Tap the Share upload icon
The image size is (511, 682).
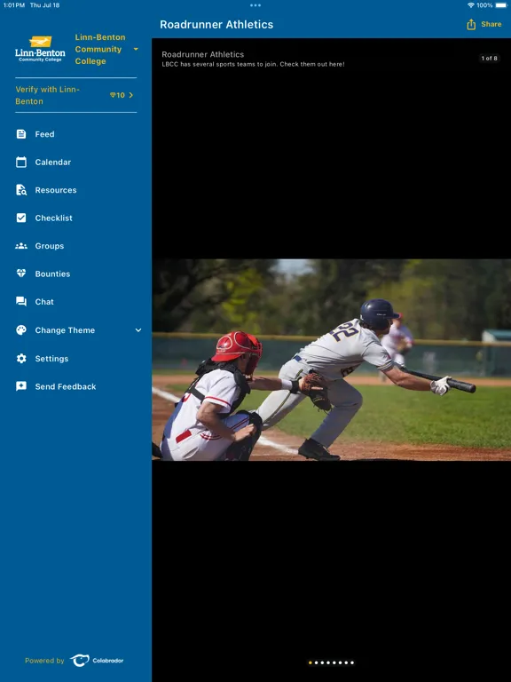point(471,24)
